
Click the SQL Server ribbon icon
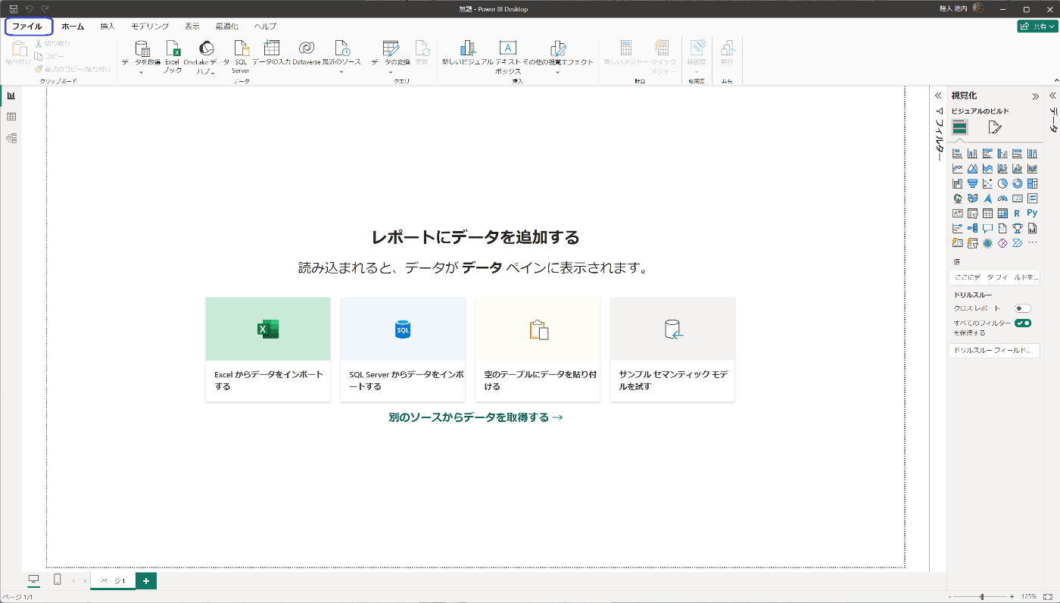tap(241, 57)
